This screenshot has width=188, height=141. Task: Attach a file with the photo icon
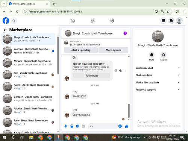pyautogui.click(x=72, y=126)
